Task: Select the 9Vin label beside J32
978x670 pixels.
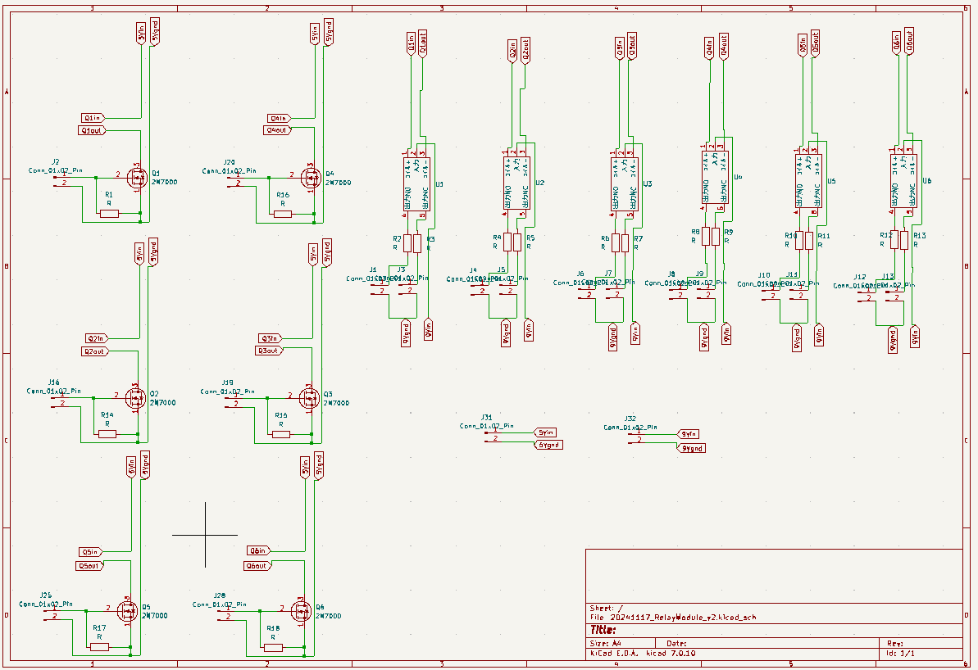Action: pos(689,433)
